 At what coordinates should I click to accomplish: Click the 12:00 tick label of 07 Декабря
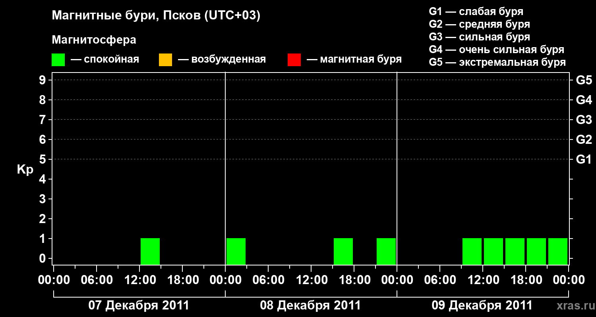(139, 280)
